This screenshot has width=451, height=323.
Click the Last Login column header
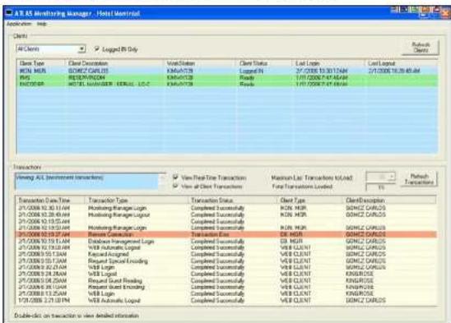pos(328,63)
